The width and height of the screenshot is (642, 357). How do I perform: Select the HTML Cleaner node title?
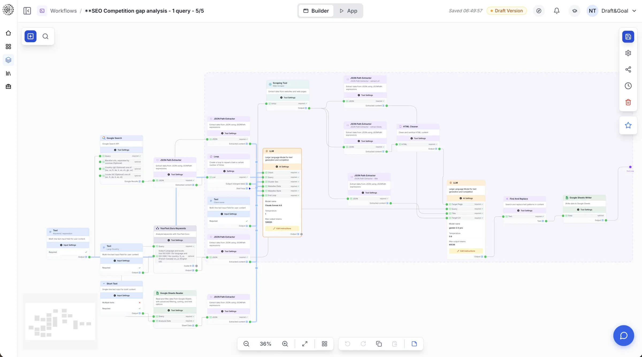pos(410,126)
